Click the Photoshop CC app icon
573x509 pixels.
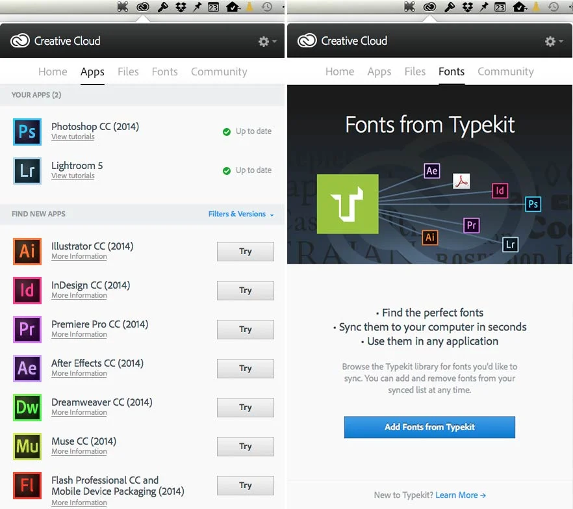[27, 131]
